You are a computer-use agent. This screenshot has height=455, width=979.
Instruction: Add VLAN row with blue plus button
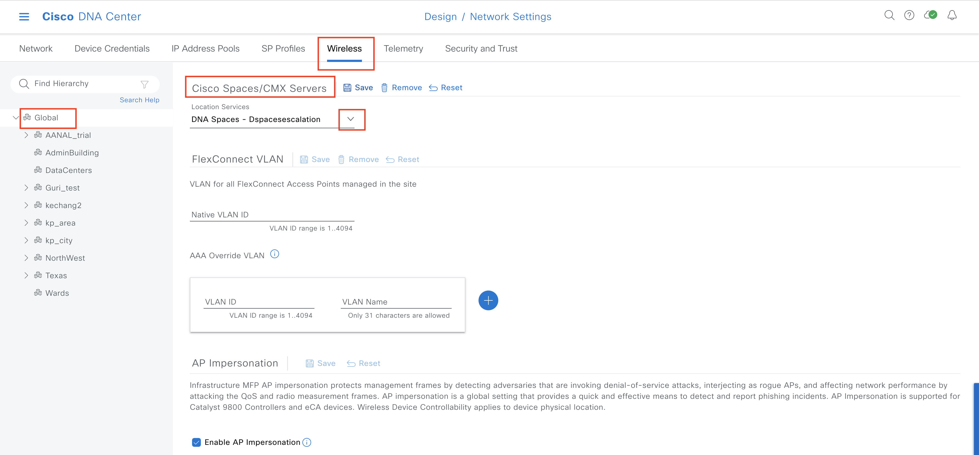[x=488, y=301]
